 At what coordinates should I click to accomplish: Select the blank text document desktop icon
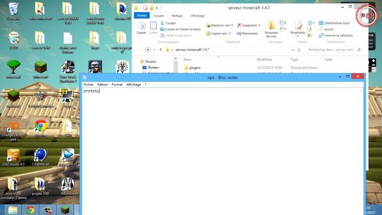67,42
